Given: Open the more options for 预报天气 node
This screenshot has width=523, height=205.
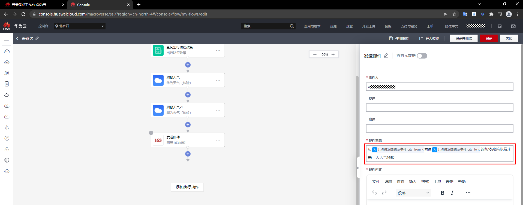Looking at the screenshot, I should click(x=218, y=80).
